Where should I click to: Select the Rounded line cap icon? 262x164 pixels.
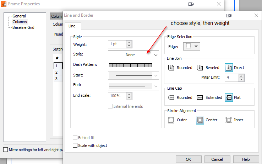pos(171,97)
